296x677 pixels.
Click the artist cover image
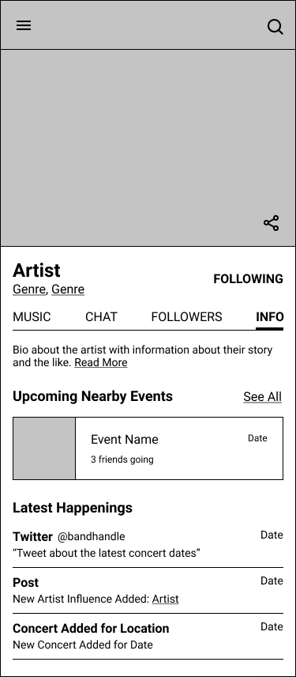point(148,148)
